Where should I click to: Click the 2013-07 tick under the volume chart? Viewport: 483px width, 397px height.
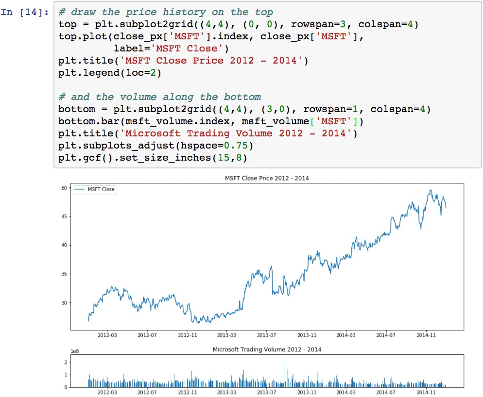tap(266, 392)
